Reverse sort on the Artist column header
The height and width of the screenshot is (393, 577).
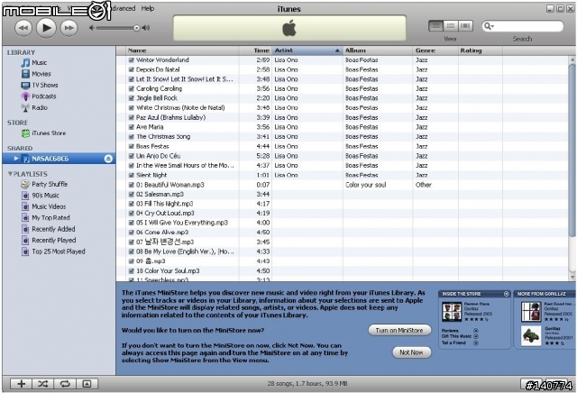tap(307, 50)
